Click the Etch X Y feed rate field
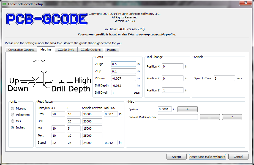254x165 pixels. coord(58,114)
